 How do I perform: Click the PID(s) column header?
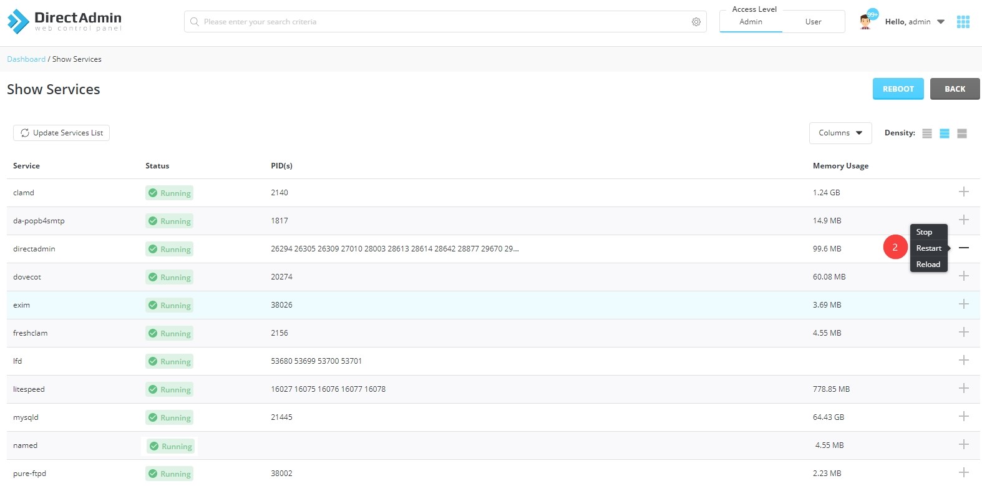[281, 166]
